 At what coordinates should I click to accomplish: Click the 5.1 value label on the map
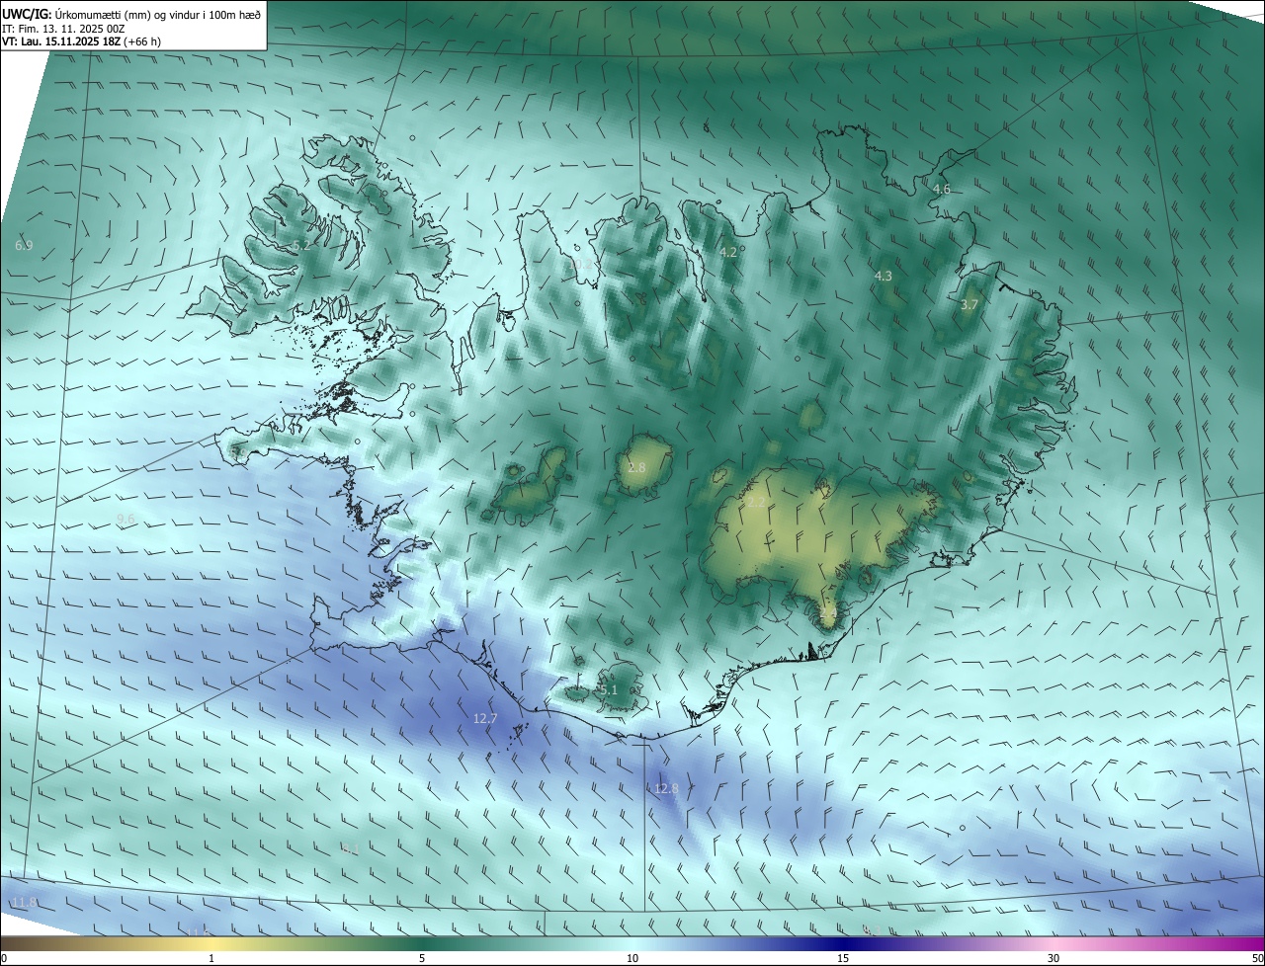608,690
